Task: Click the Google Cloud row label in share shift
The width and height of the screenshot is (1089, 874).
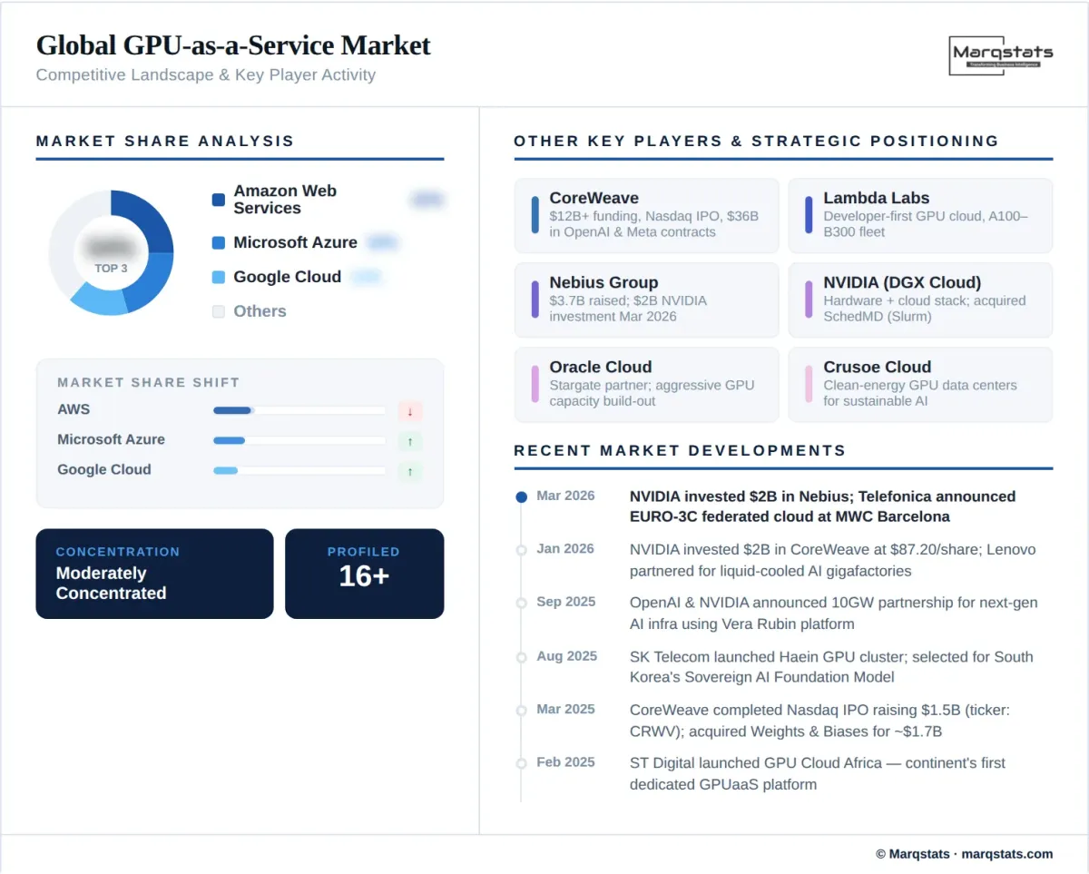Action: [x=104, y=470]
